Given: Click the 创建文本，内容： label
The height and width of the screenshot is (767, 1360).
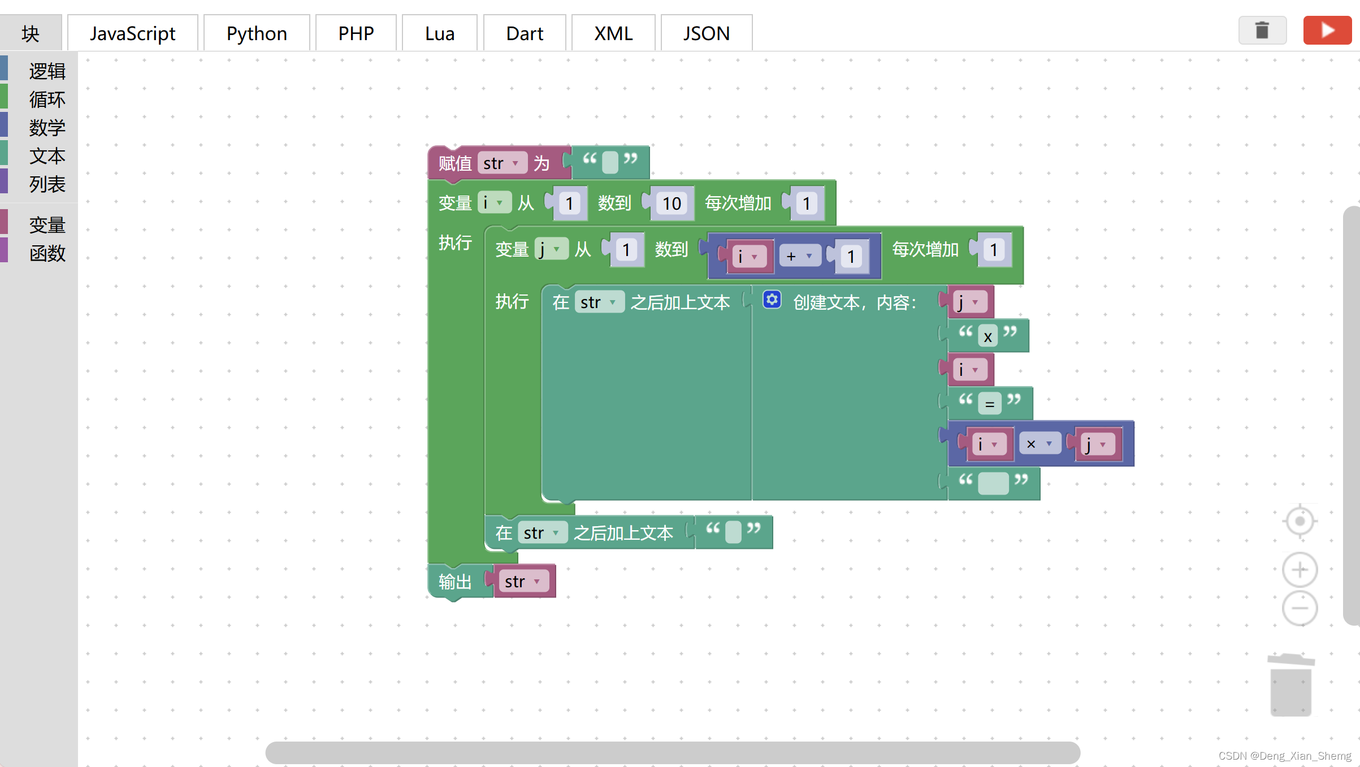Looking at the screenshot, I should tap(855, 302).
